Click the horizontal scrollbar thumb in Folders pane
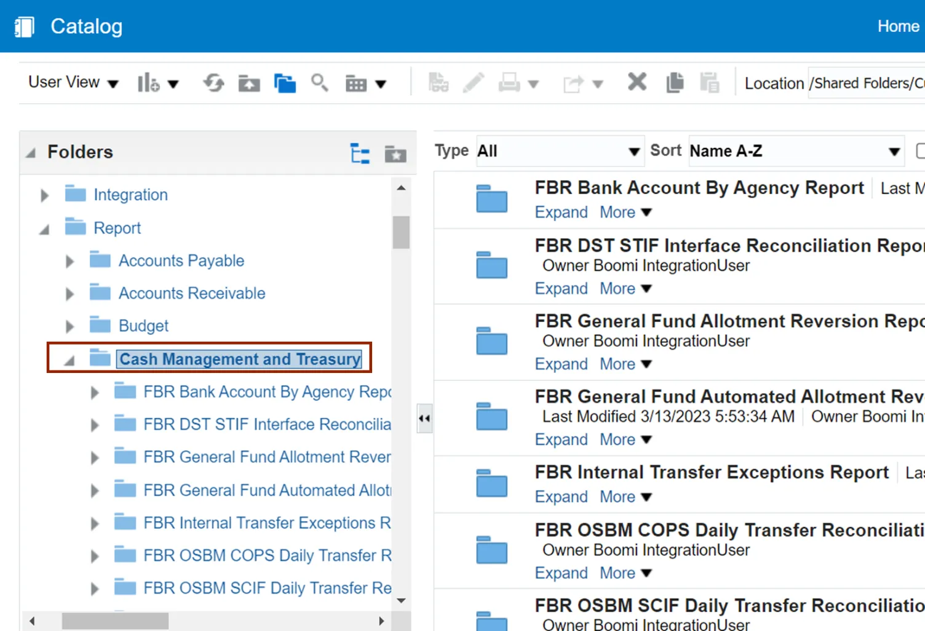 pos(115,621)
